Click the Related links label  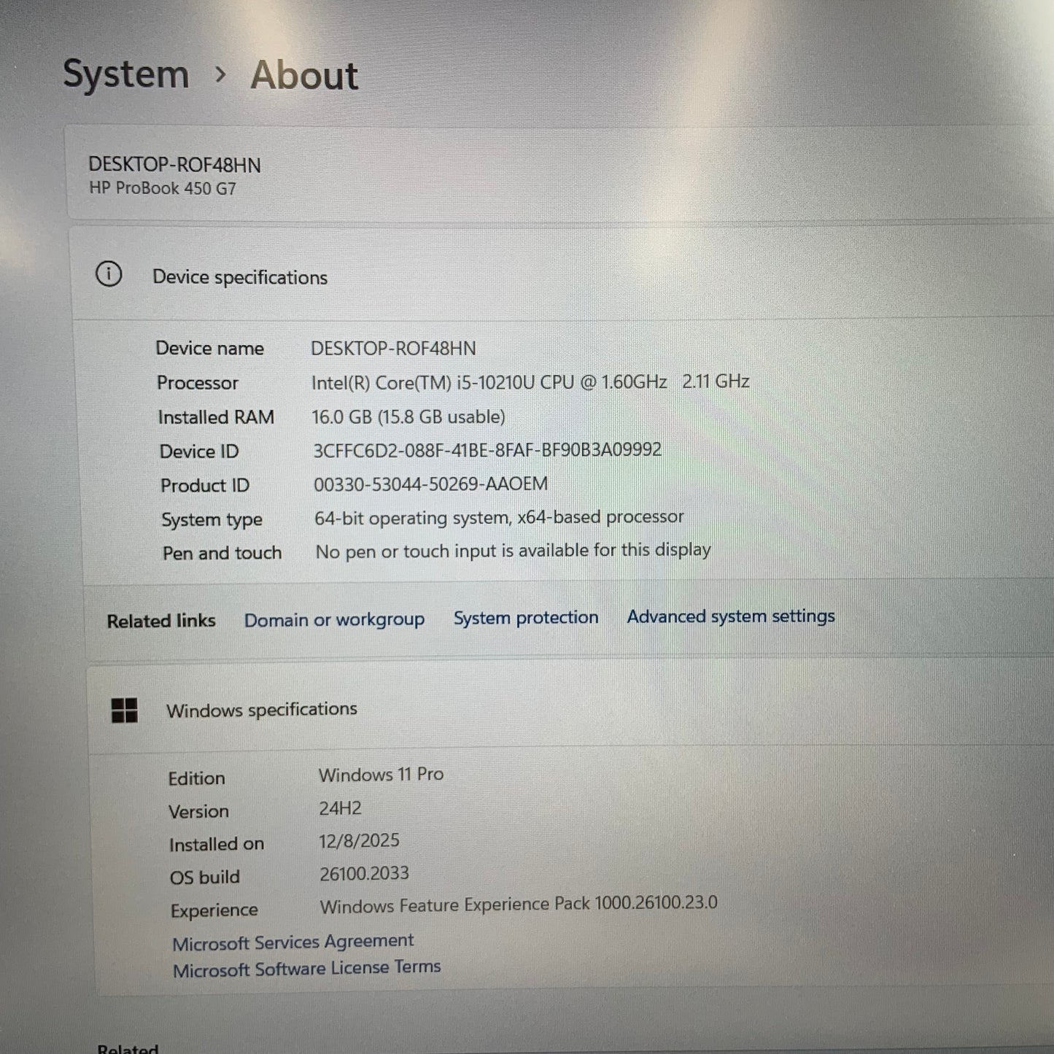160,621
